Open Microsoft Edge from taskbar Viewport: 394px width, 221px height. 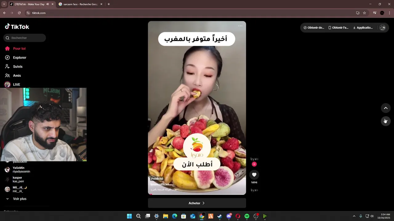[x=175, y=216]
